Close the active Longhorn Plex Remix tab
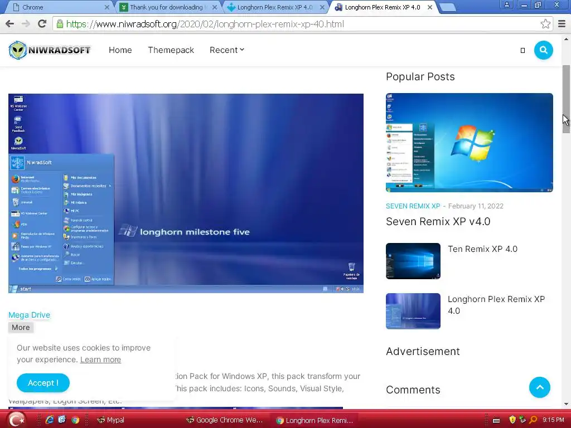Image resolution: width=571 pixels, height=428 pixels. tap(430, 7)
